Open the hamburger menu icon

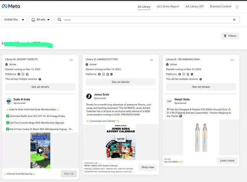point(237,7)
